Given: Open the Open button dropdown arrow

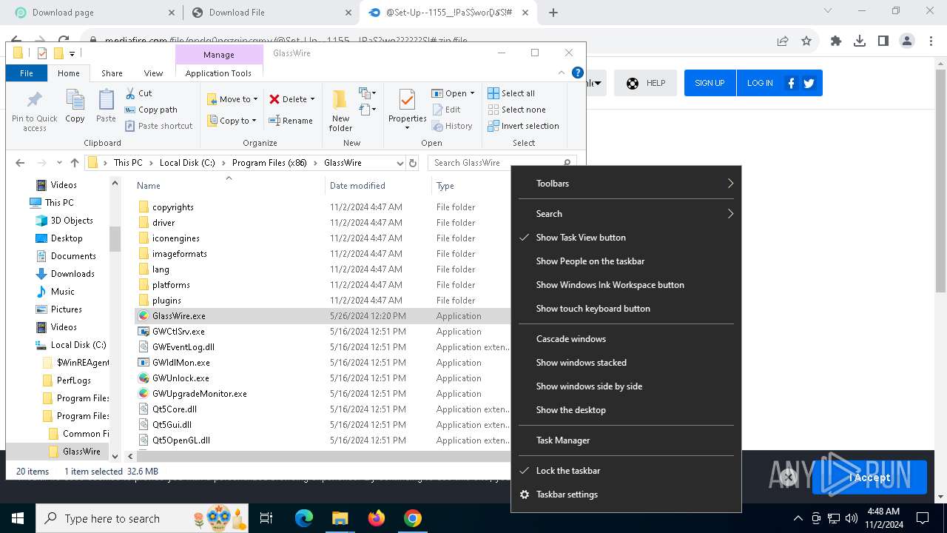Looking at the screenshot, I should point(472,93).
